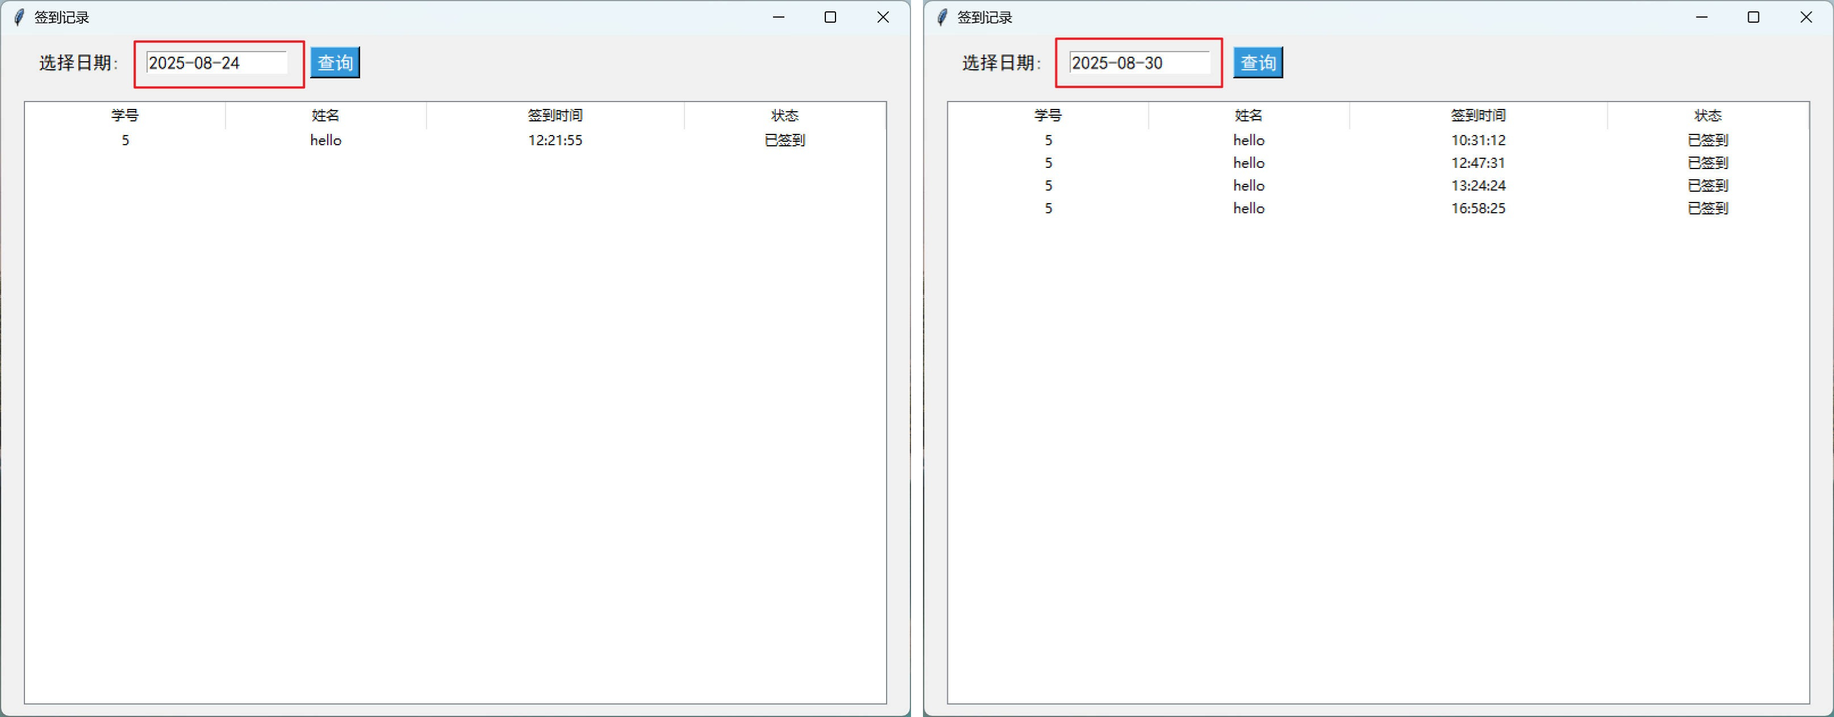Viewport: 1834px width, 717px height.
Task: Maximize the right 签到记录 window
Action: pyautogui.click(x=1753, y=17)
